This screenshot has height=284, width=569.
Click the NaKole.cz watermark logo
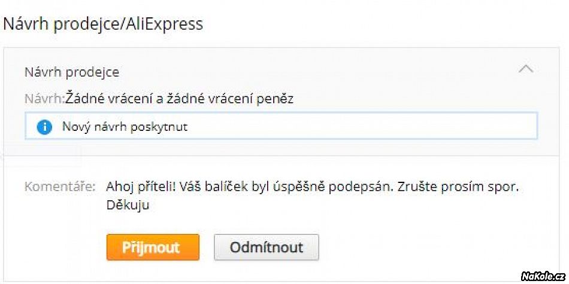[543, 276]
